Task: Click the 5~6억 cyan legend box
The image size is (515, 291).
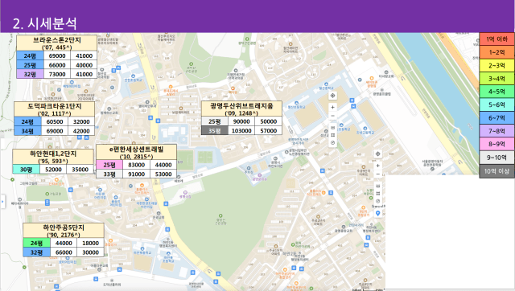Action: (496, 105)
